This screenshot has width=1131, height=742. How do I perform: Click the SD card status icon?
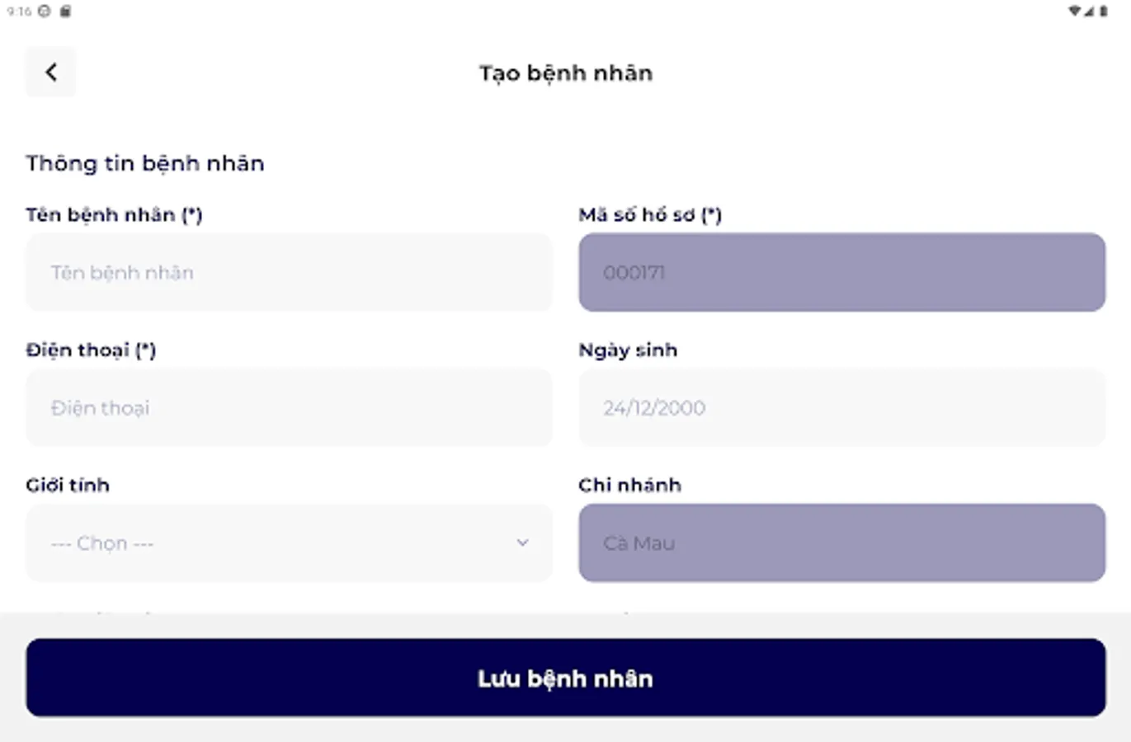[66, 12]
